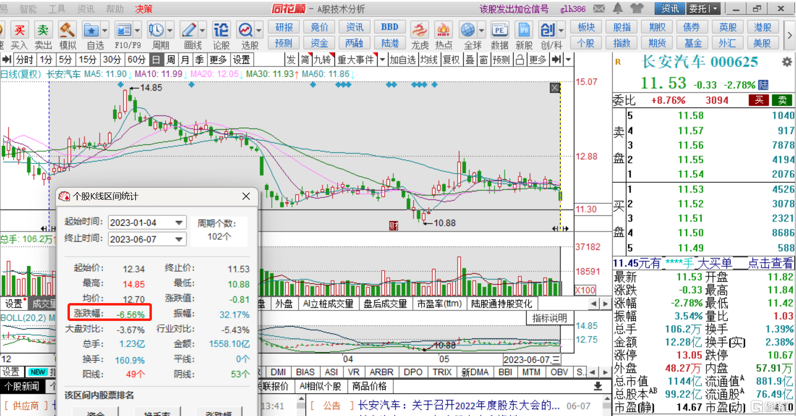Switch to the TRIX indicator tab
The width and height of the screenshot is (796, 416).
tap(442, 372)
